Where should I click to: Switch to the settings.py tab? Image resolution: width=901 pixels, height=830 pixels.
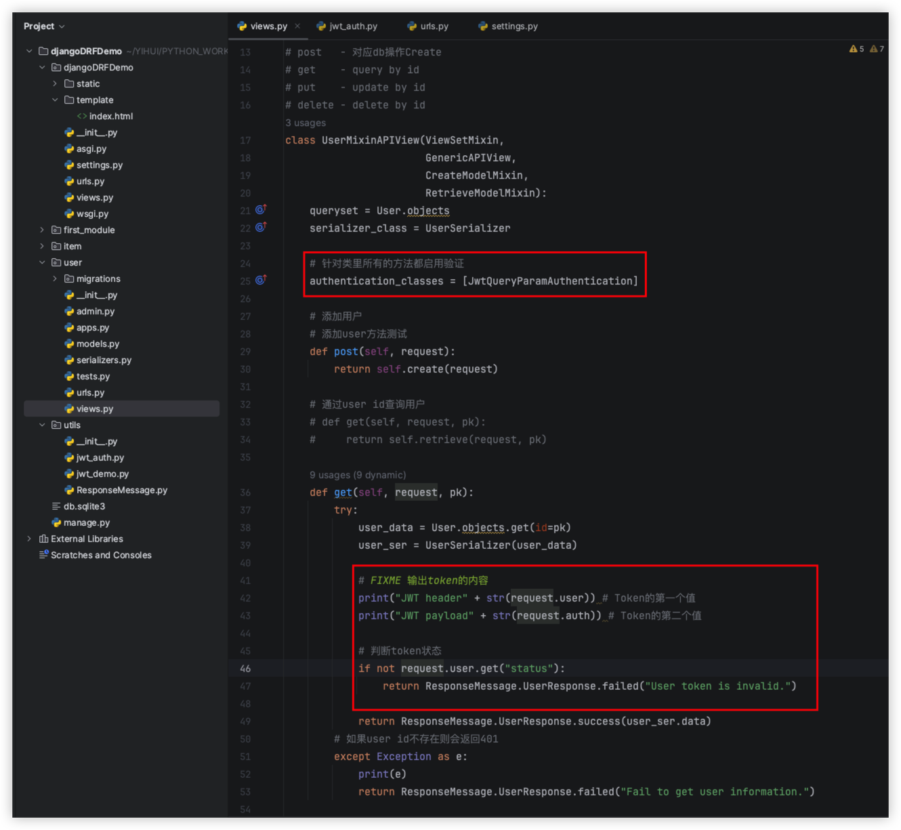(x=514, y=26)
